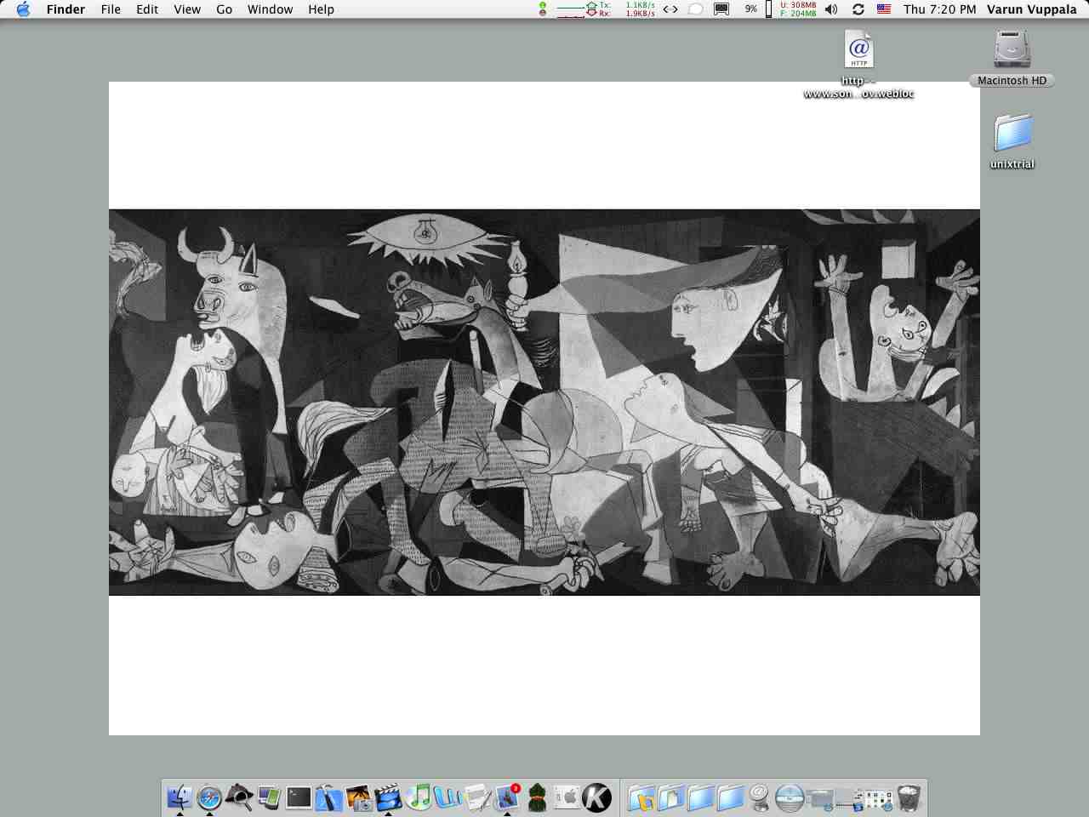The height and width of the screenshot is (817, 1089).
Task: Open the gray Apple logo Dock icon
Action: click(567, 797)
